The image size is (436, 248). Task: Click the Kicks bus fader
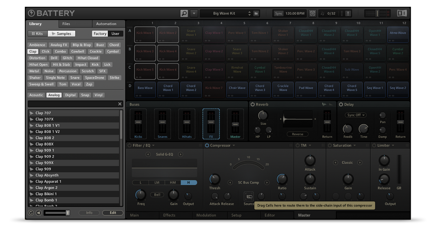(x=138, y=122)
